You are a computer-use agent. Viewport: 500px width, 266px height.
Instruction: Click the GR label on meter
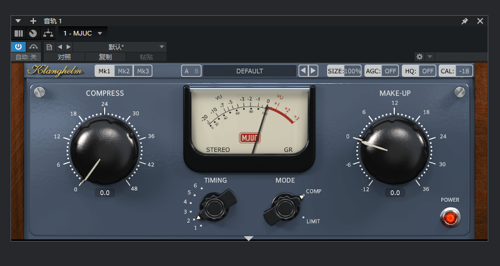[289, 150]
